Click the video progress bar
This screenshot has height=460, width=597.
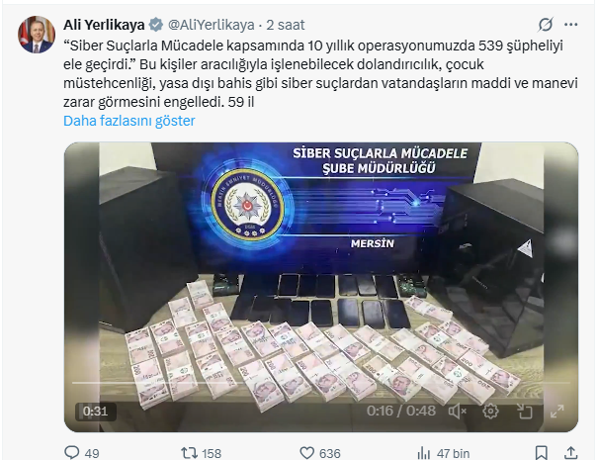pyautogui.click(x=321, y=382)
